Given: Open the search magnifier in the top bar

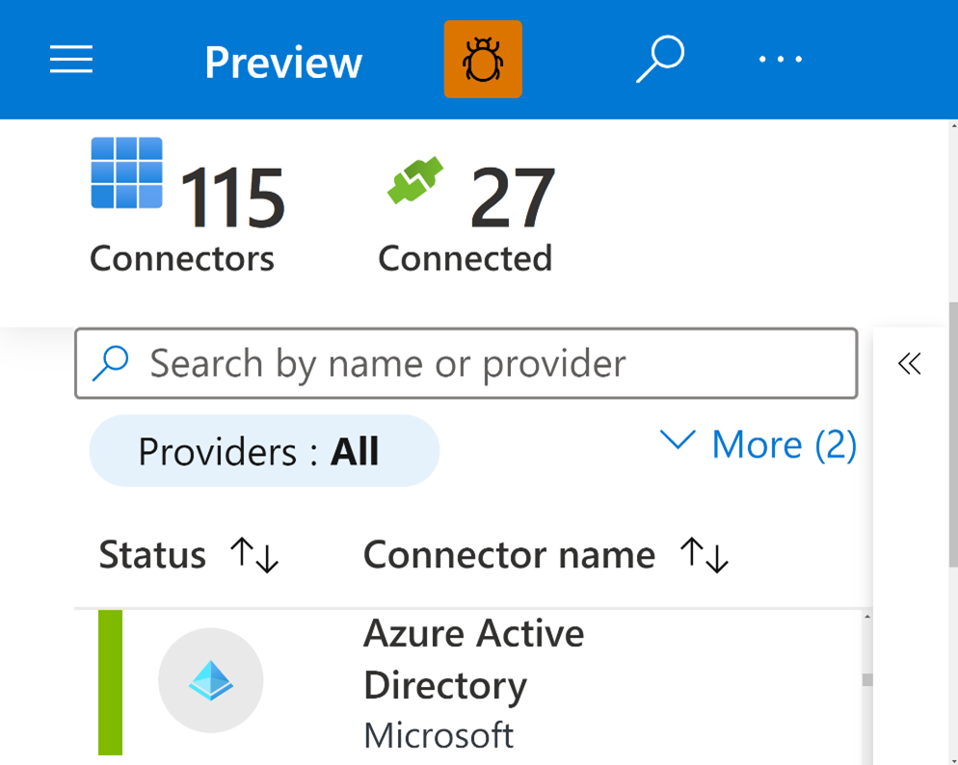Looking at the screenshot, I should (660, 59).
